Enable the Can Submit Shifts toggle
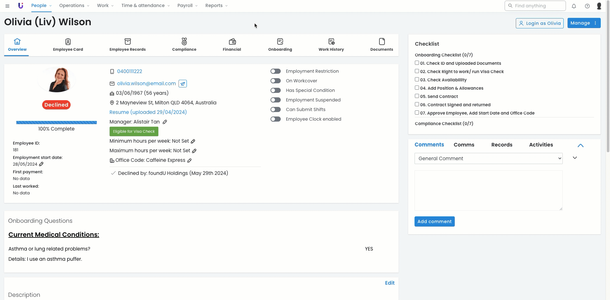The height and width of the screenshot is (300, 610). pyautogui.click(x=275, y=109)
